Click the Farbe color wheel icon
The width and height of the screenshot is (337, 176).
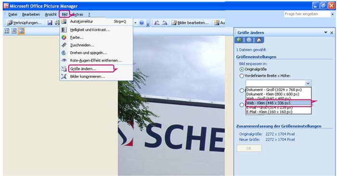click(x=64, y=38)
